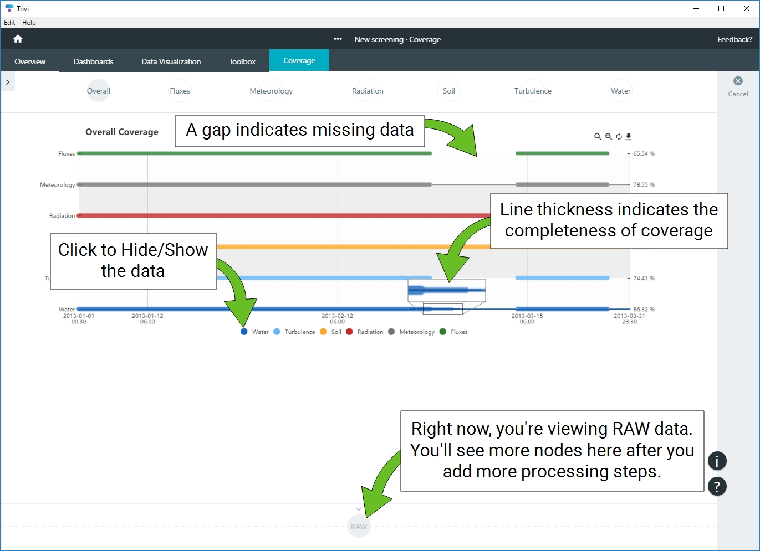Click the Cancel X icon
Screen dimensions: 760x551
tap(738, 81)
